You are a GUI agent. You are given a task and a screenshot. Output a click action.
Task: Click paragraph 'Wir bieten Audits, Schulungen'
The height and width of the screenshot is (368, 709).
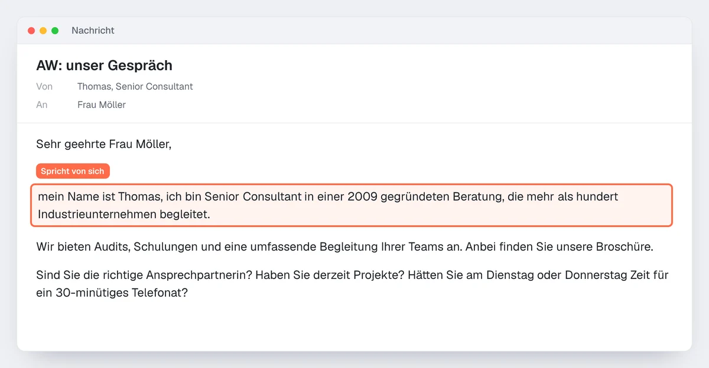click(x=344, y=247)
